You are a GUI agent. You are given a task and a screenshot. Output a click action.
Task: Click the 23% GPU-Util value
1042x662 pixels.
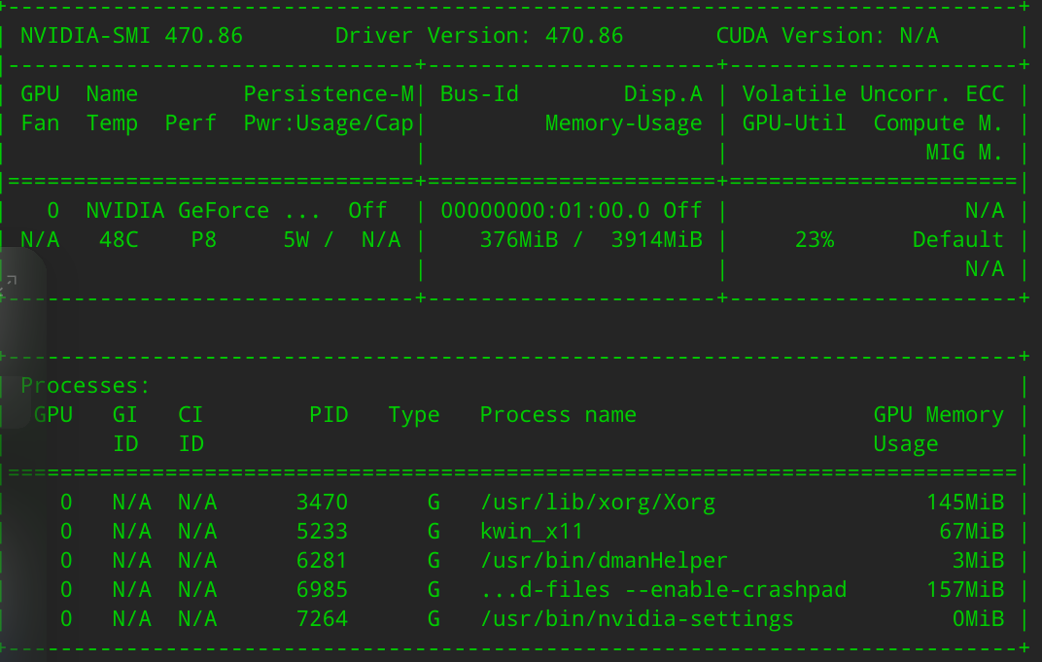(814, 240)
